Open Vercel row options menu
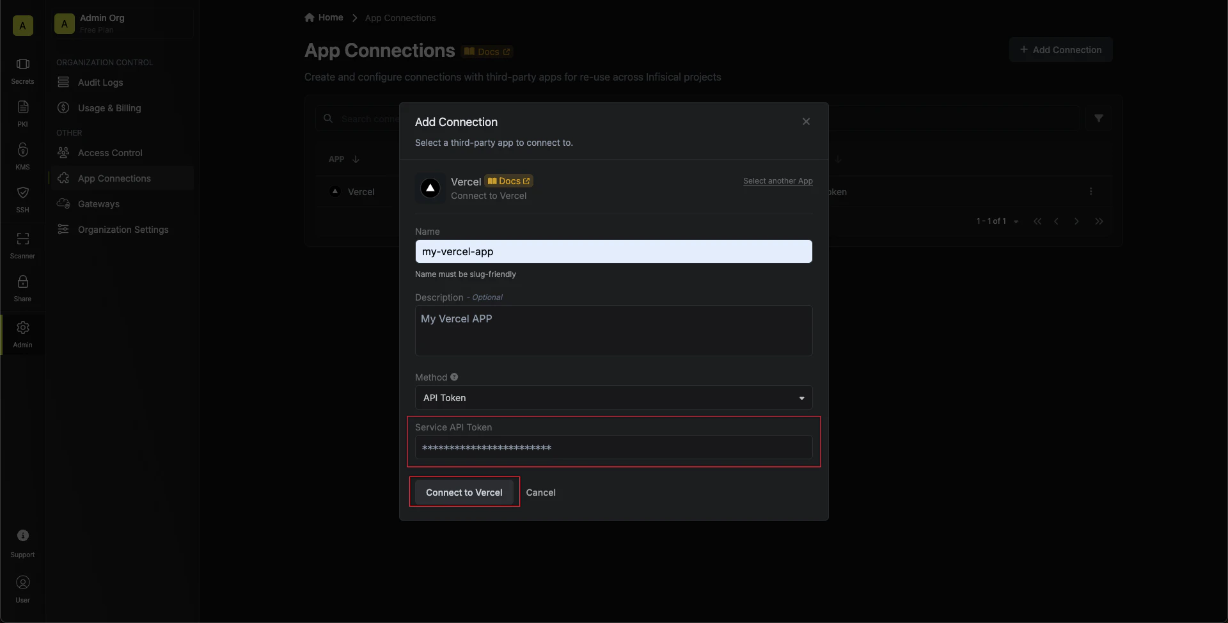Viewport: 1228px width, 623px height. (1090, 191)
